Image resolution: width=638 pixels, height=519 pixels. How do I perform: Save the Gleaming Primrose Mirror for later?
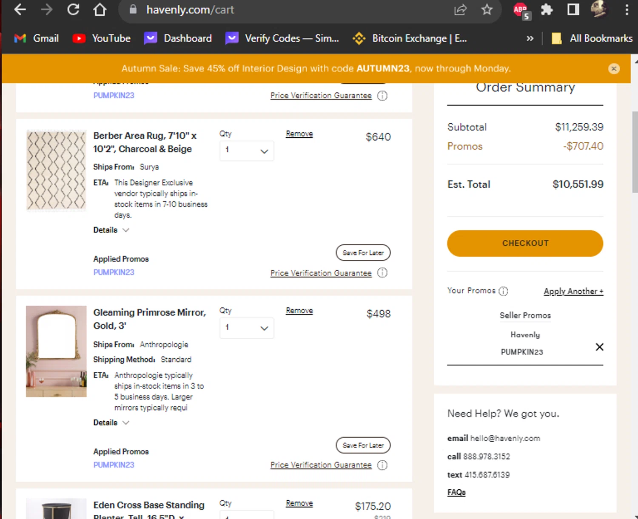point(363,445)
